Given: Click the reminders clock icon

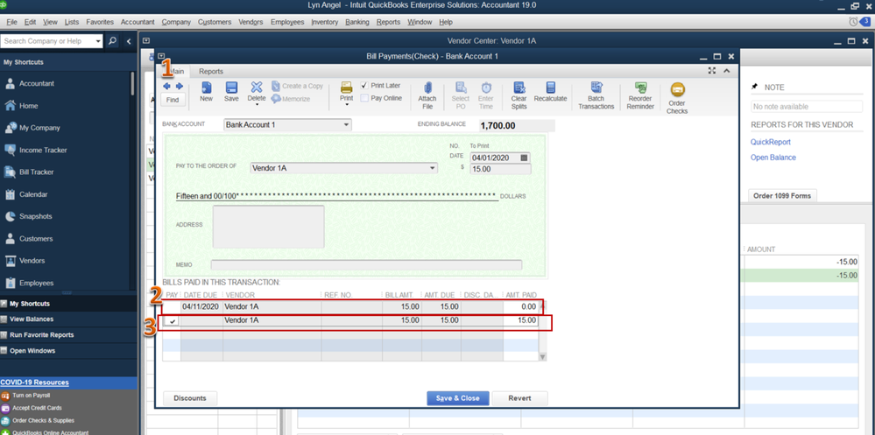Looking at the screenshot, I should coord(853,22).
